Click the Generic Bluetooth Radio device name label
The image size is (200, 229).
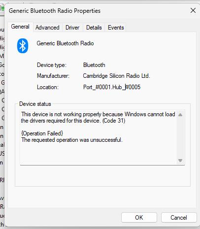(x=65, y=43)
